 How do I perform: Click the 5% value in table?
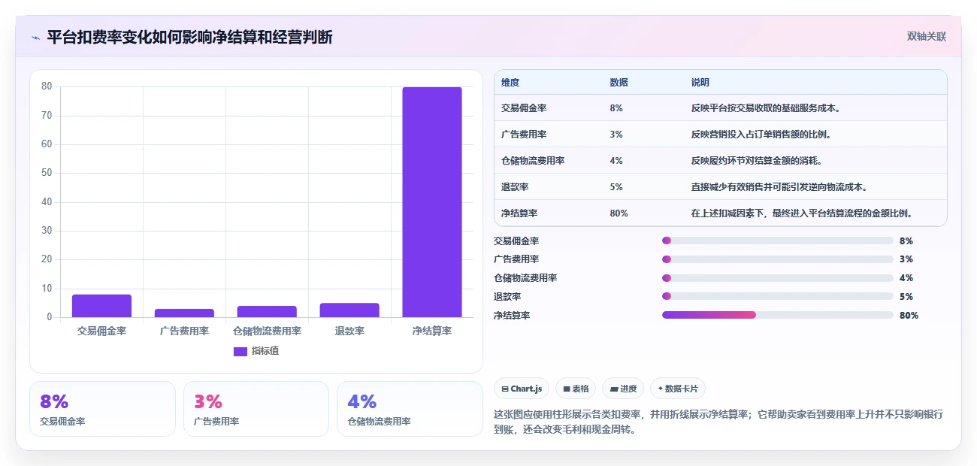[x=616, y=187]
